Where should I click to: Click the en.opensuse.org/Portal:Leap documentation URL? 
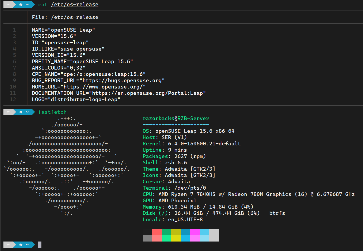click(x=147, y=93)
